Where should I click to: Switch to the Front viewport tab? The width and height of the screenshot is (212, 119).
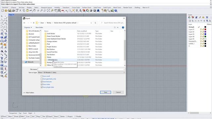click(x=25, y=113)
